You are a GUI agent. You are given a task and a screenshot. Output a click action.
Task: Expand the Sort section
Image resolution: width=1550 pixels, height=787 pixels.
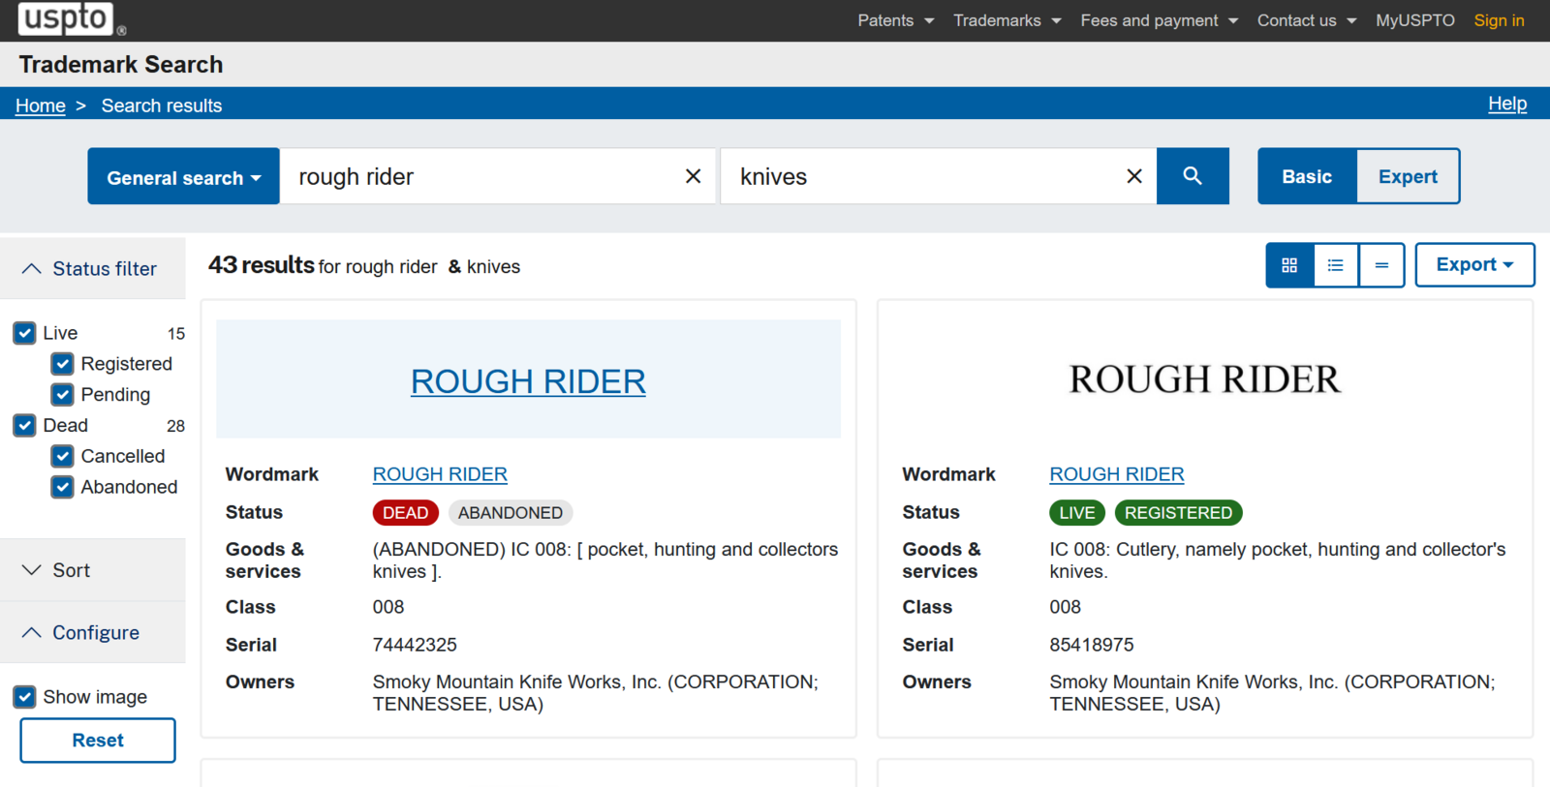pyautogui.click(x=71, y=570)
